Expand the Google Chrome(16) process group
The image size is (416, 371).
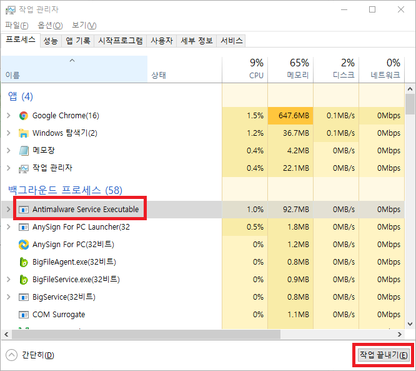(x=9, y=116)
